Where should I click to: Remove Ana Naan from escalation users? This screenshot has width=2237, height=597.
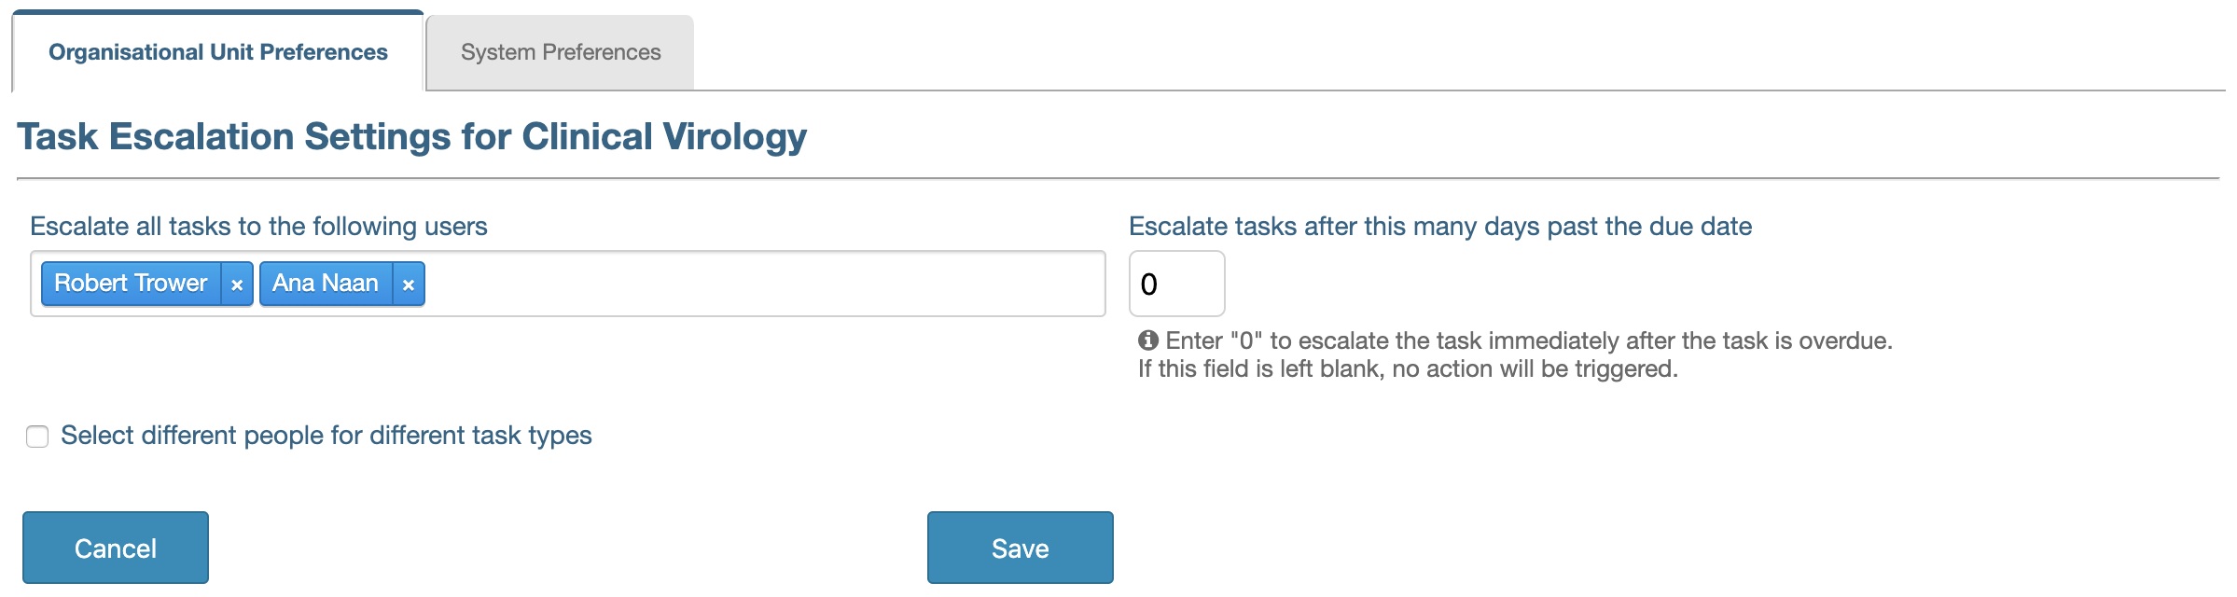[x=408, y=285]
